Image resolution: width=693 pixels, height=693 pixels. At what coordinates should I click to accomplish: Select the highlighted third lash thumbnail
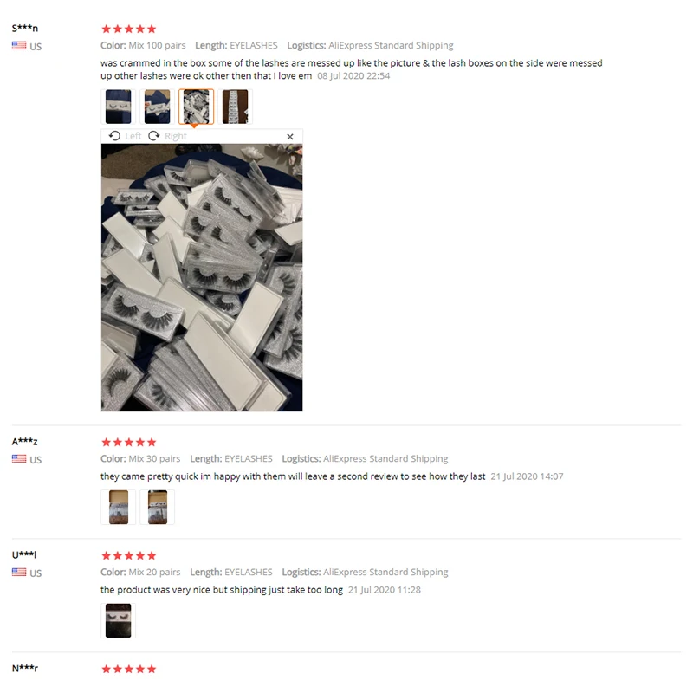pyautogui.click(x=197, y=107)
